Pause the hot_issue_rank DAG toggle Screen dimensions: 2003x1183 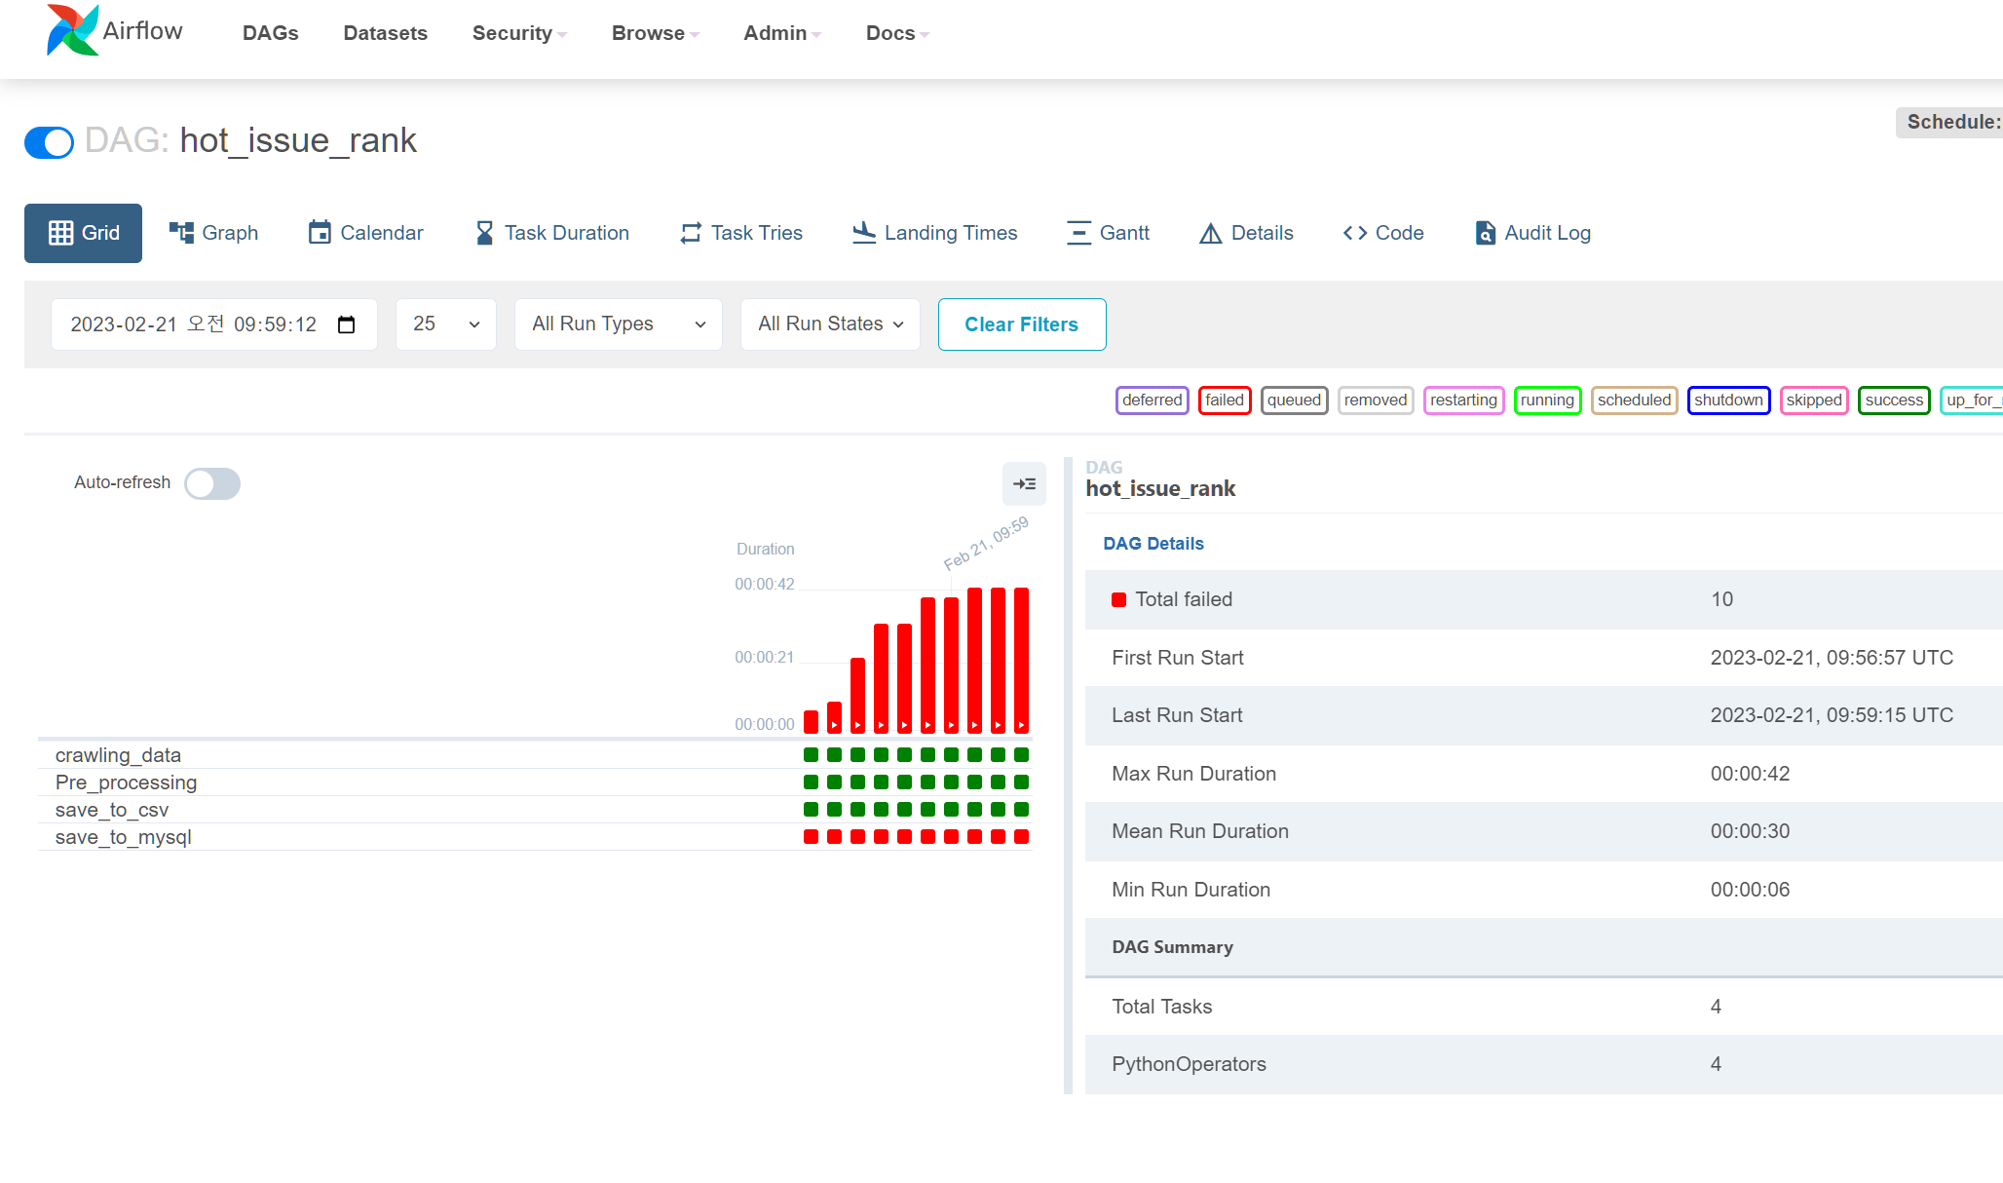[50, 142]
